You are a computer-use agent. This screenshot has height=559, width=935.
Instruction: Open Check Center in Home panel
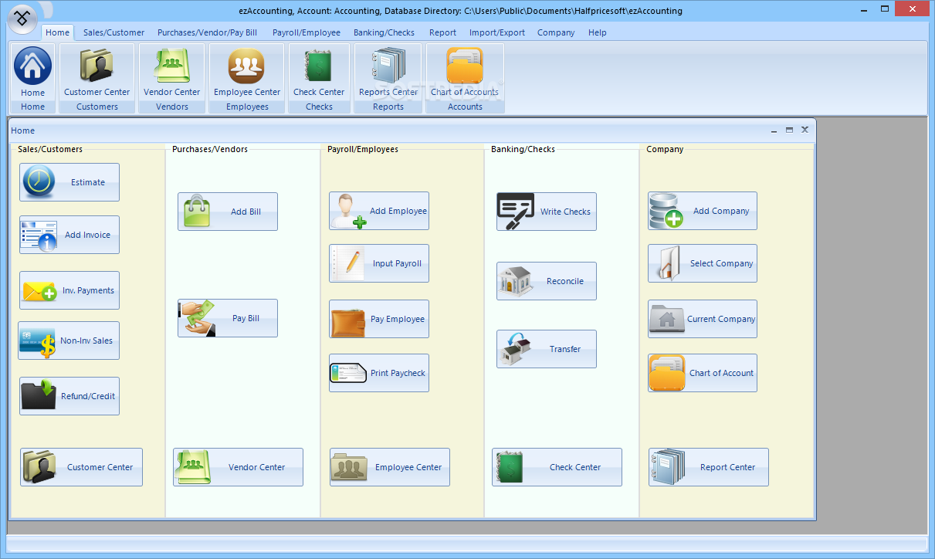pyautogui.click(x=557, y=467)
